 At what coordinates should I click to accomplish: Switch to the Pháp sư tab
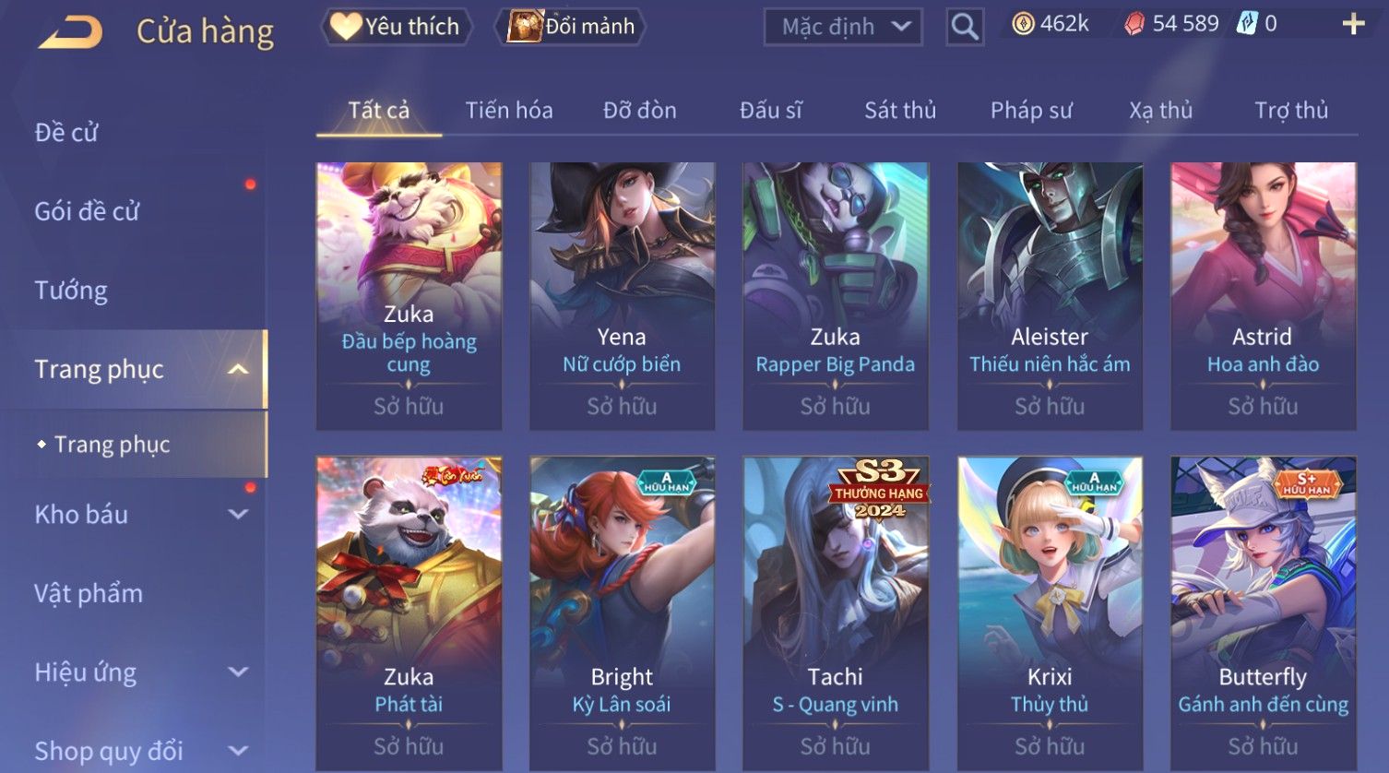click(1031, 111)
